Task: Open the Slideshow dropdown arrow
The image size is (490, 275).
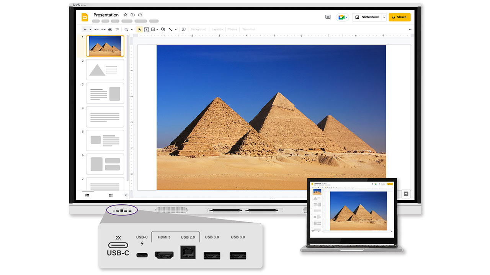Action: pyautogui.click(x=384, y=17)
